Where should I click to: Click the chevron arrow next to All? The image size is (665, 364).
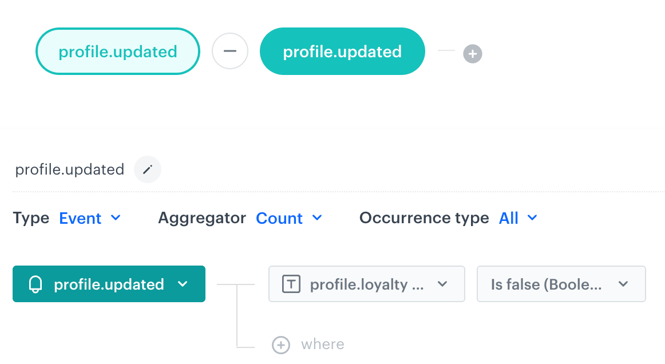click(532, 218)
